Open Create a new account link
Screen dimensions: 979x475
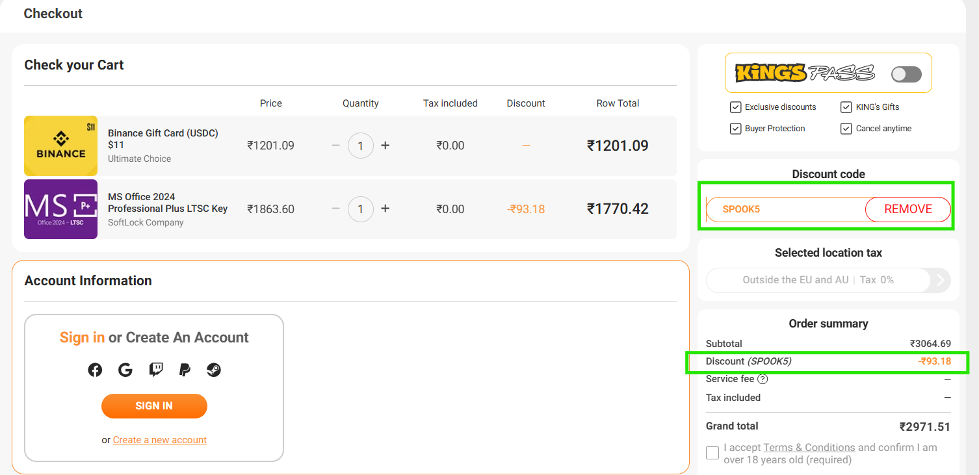160,440
